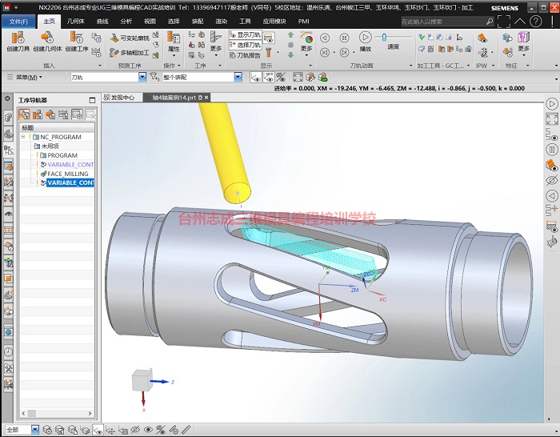Select Multi-axis Roughing (多轴粗加工)
560x437 pixels.
(x=130, y=53)
